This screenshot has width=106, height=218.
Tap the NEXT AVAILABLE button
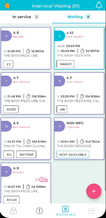(73, 155)
